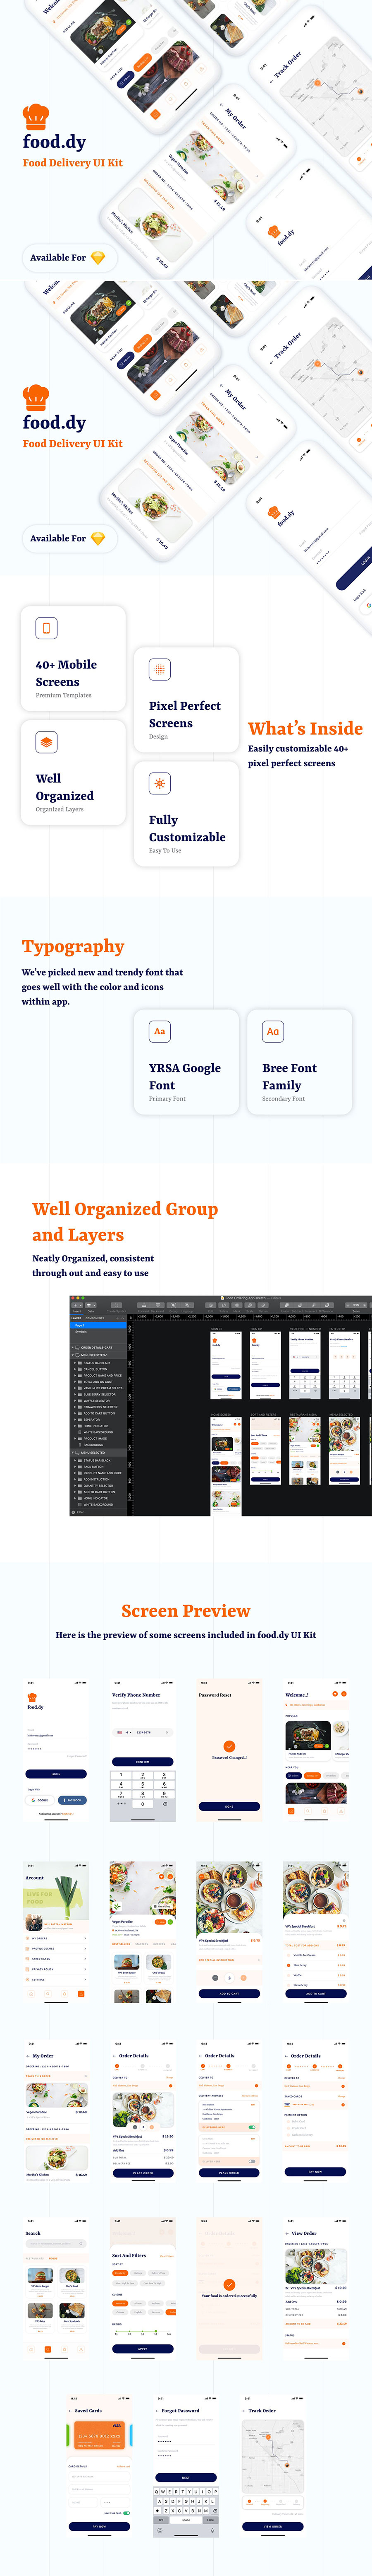Click the phone icon in the 40+ Mobile Screens card
Image resolution: width=372 pixels, height=2576 pixels.
click(46, 628)
